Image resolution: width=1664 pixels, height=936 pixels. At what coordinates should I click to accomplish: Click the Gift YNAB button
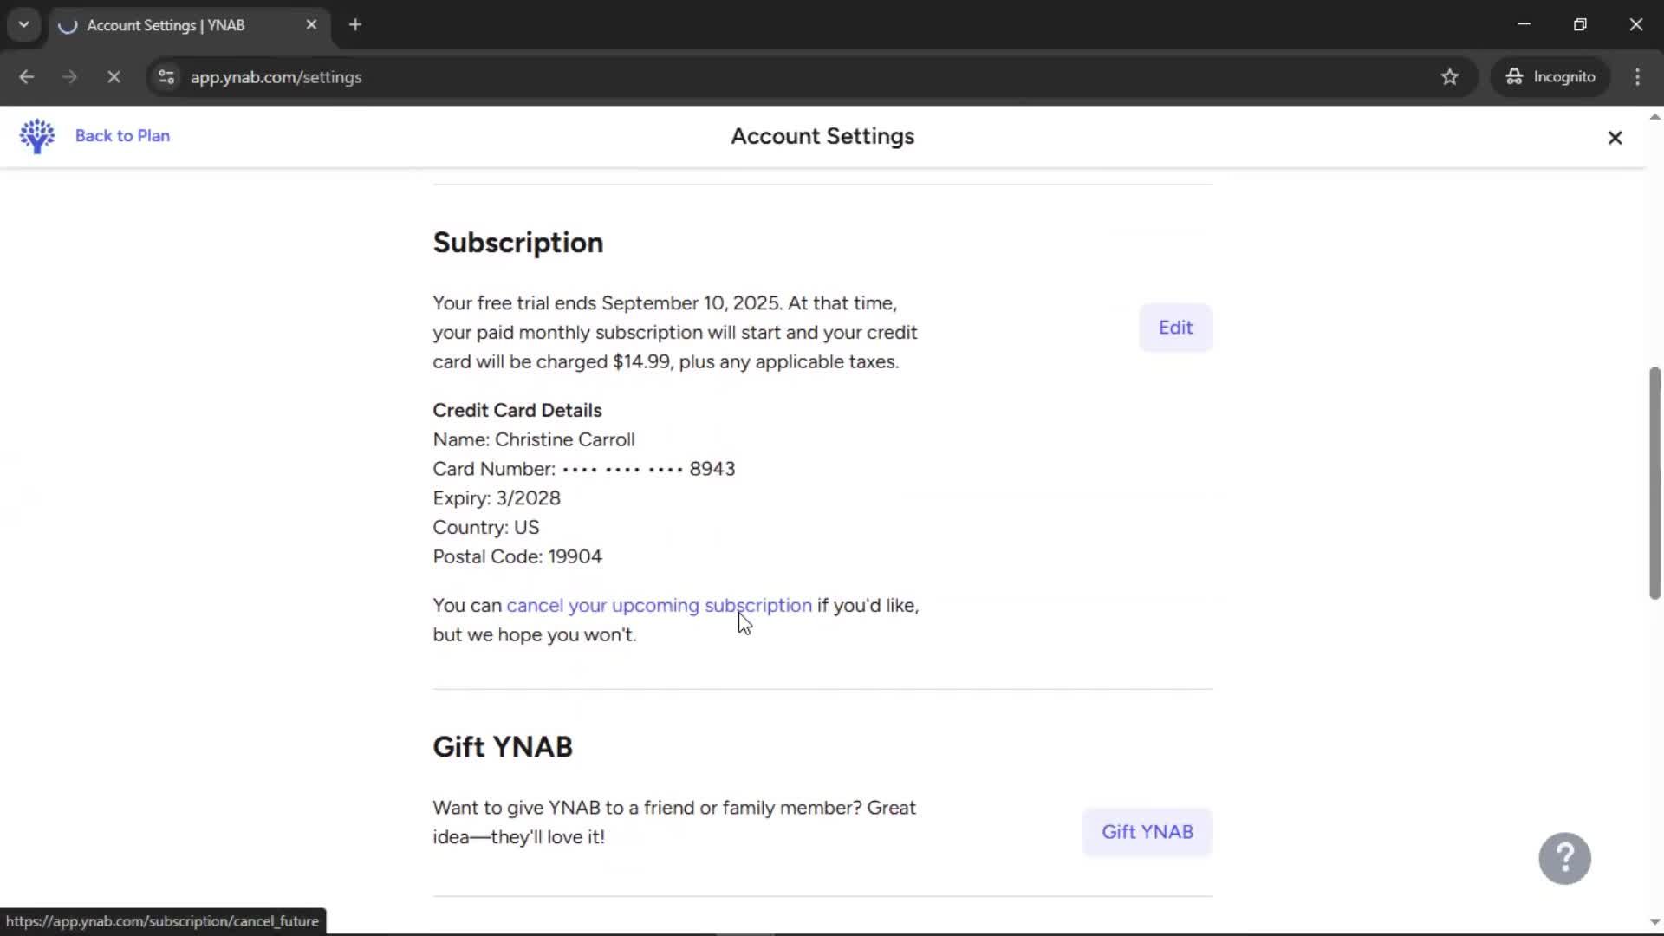click(1147, 832)
